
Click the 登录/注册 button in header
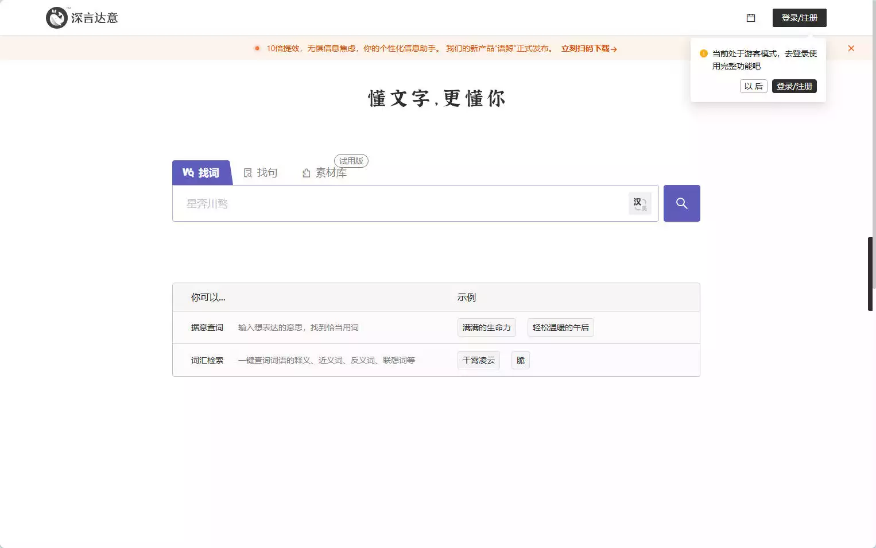pos(799,18)
